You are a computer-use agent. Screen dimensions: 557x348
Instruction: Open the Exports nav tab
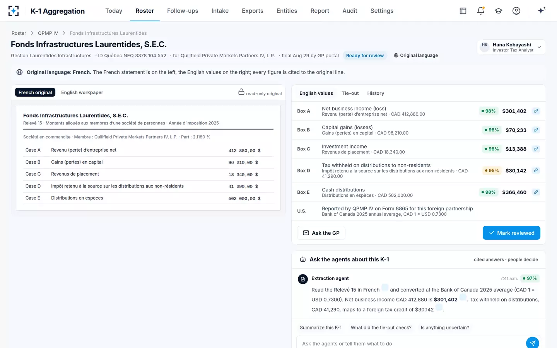[253, 11]
